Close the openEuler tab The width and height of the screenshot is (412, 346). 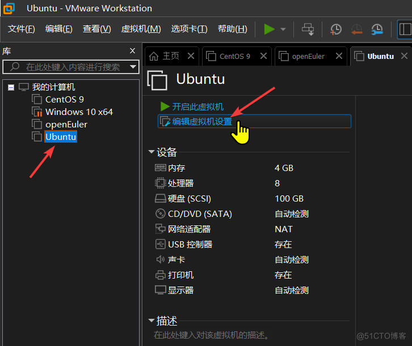tap(339, 56)
